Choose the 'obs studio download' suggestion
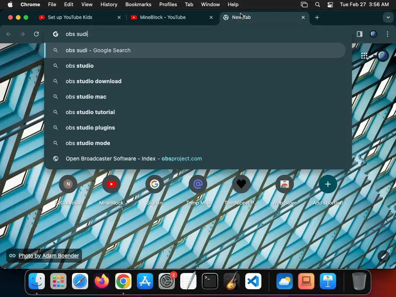Screen dimensions: 396x297 (x=195, y=81)
